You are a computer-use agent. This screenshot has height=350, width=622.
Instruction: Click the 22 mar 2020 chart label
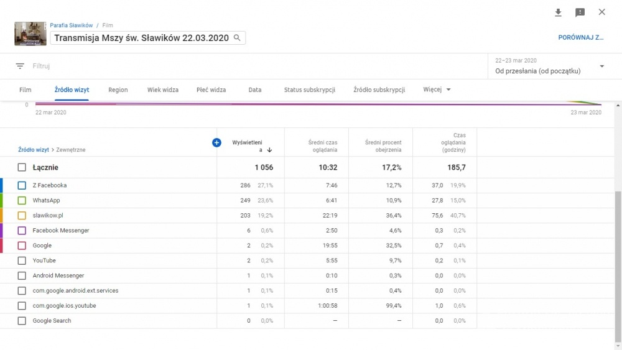coord(51,113)
